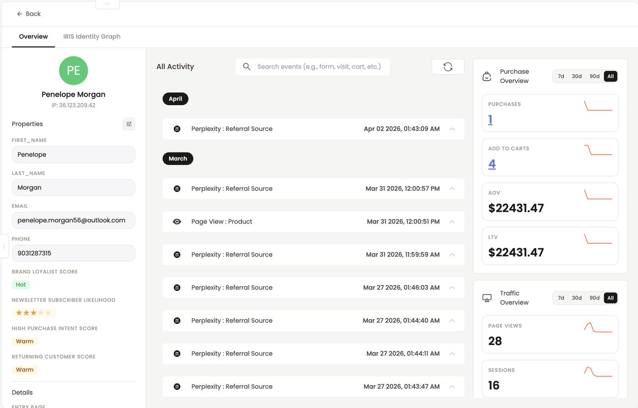Open the purchases count link 1

click(490, 120)
